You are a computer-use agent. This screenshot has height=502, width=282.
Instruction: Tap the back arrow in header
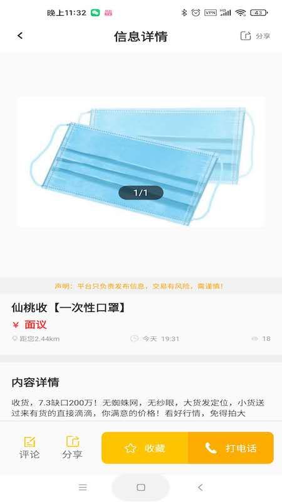coord(20,36)
